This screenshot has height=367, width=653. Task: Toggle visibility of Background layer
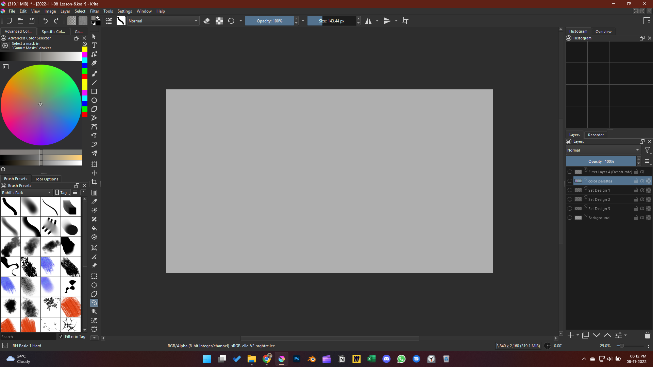coord(570,218)
